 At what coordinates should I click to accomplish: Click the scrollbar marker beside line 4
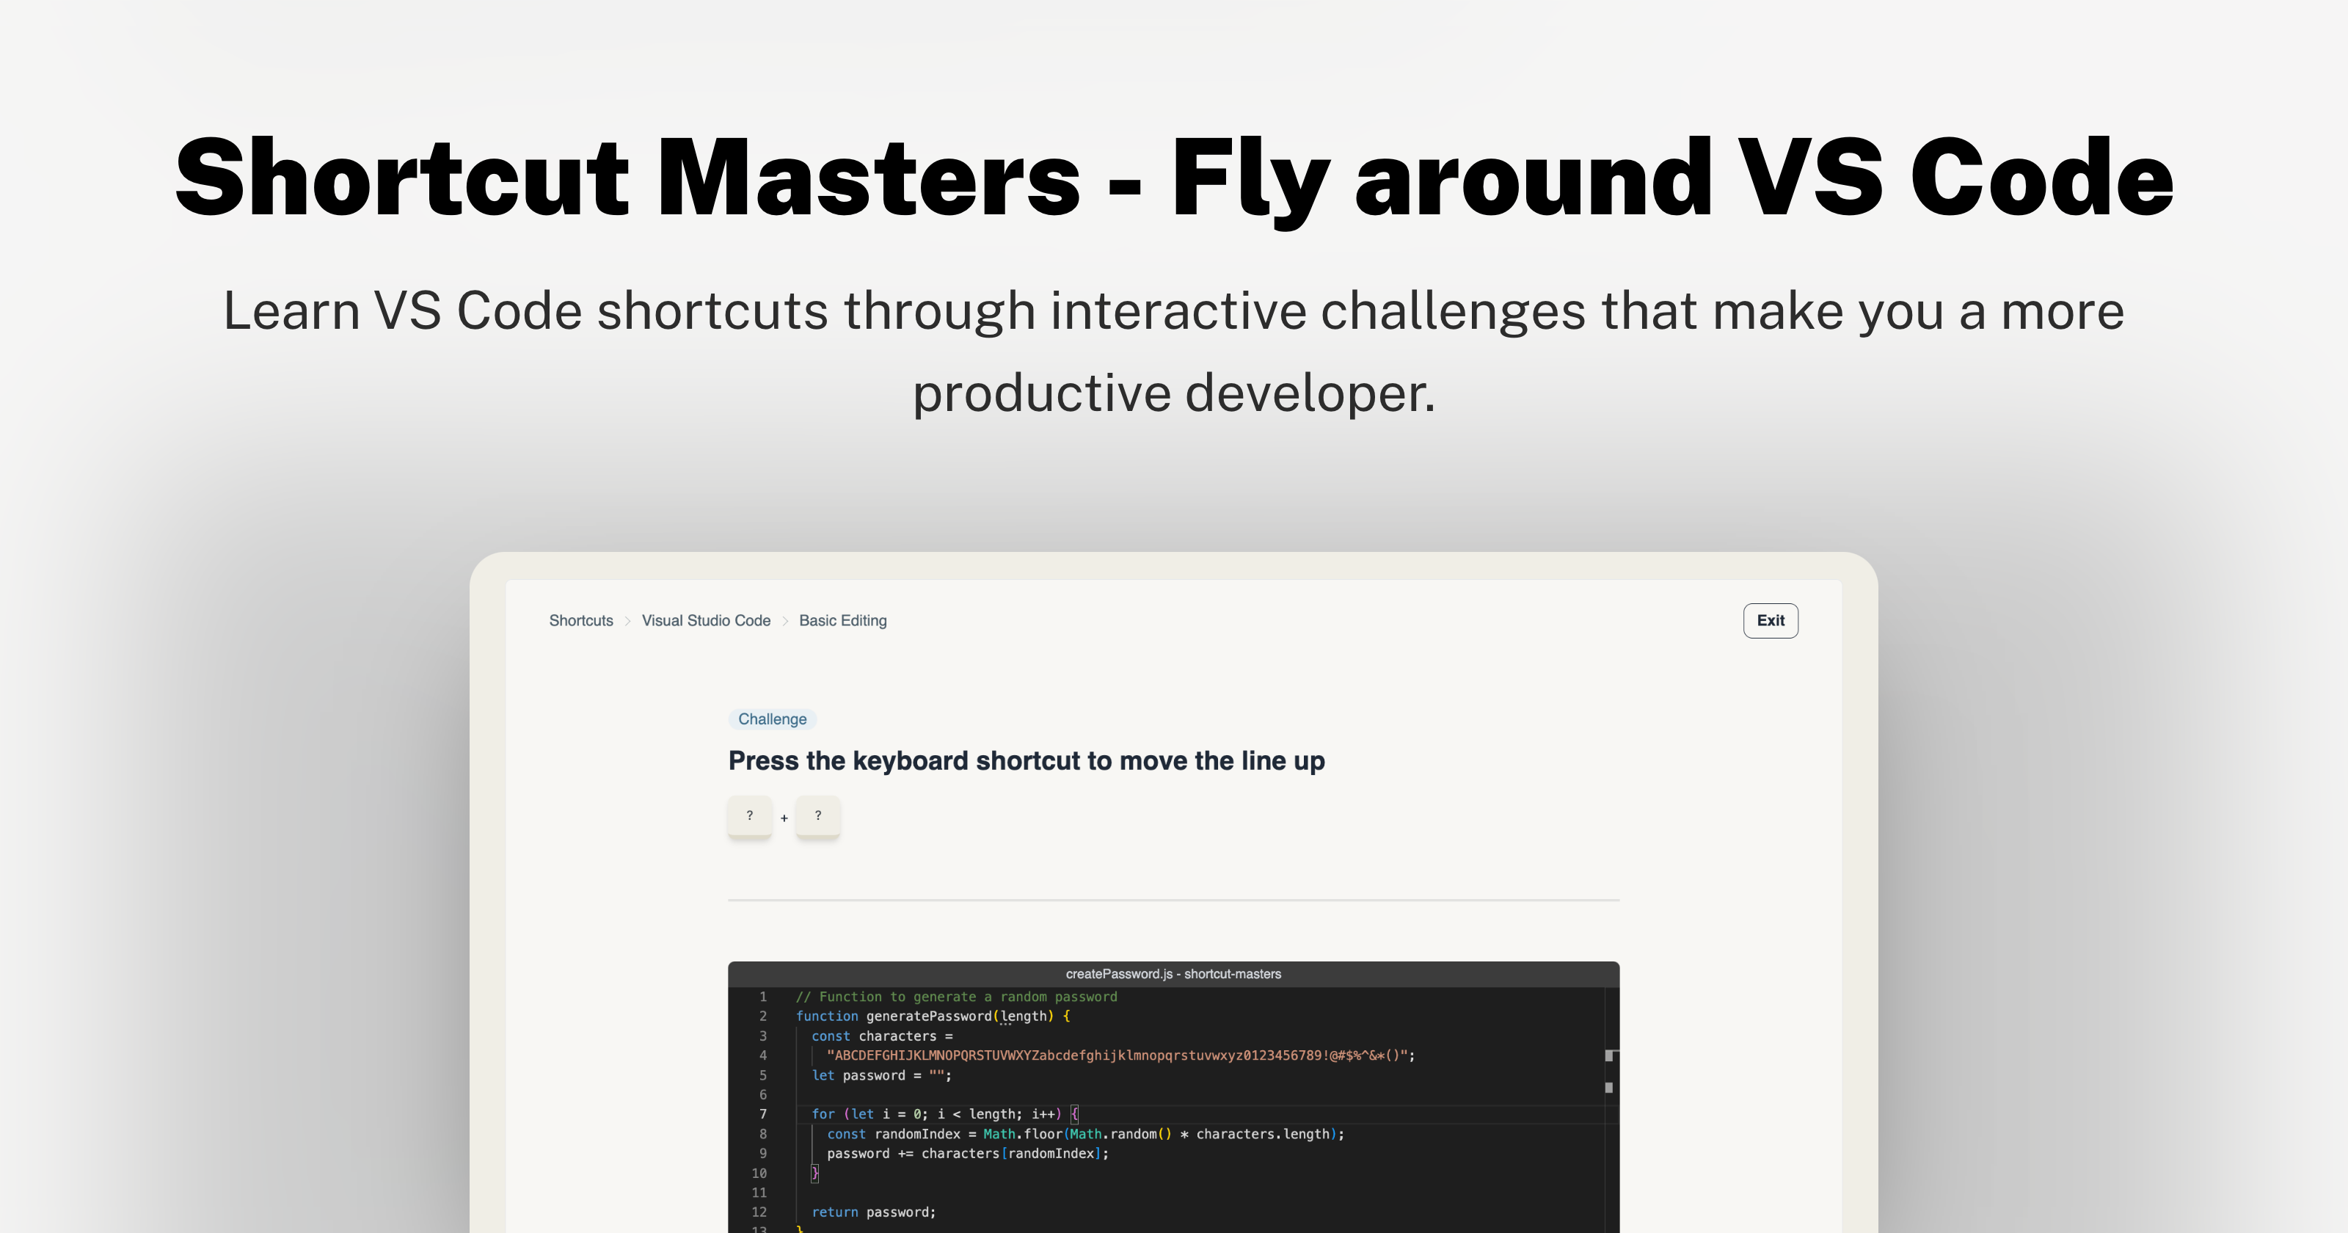1610,1055
